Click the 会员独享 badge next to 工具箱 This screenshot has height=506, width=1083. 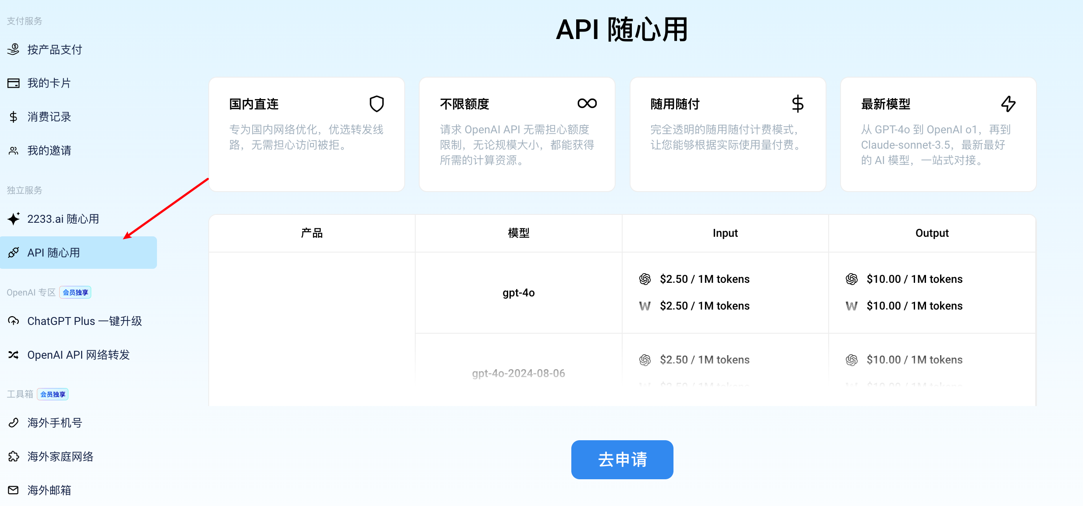coord(52,394)
